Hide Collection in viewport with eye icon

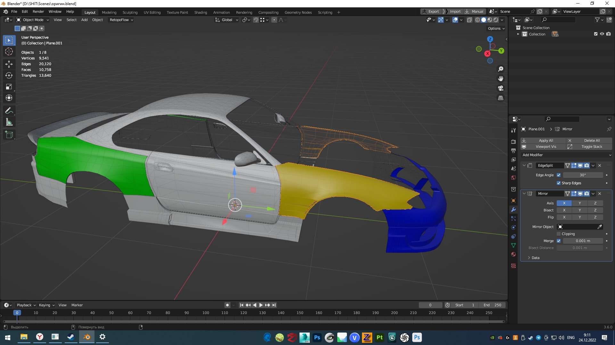click(602, 34)
